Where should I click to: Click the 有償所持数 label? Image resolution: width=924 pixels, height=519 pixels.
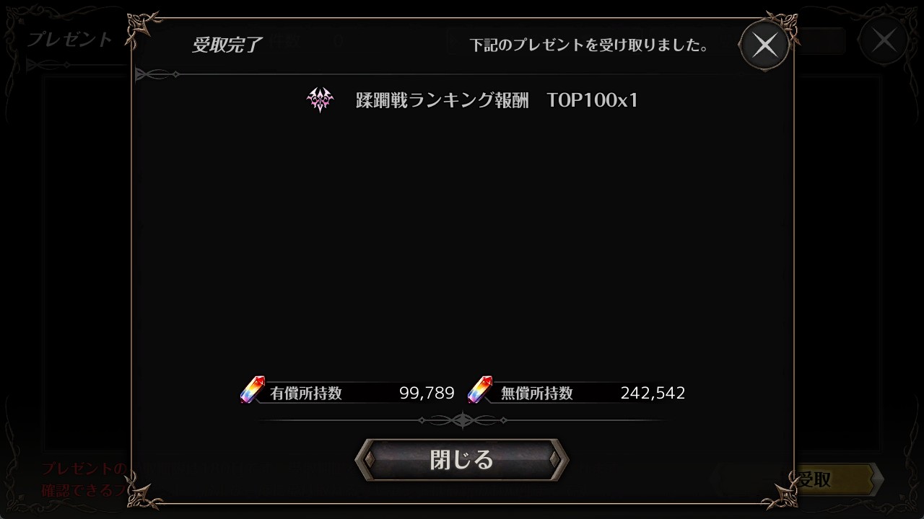pos(306,394)
